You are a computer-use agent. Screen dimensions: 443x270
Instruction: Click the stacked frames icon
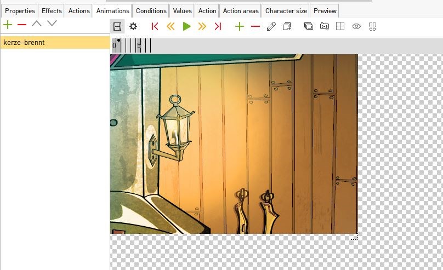point(309,26)
